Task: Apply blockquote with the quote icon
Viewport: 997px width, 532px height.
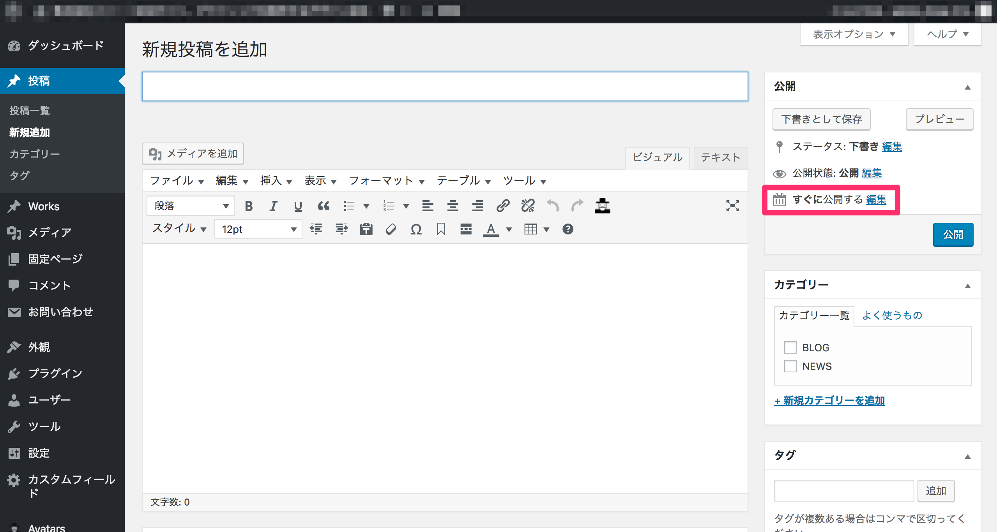Action: 323,206
